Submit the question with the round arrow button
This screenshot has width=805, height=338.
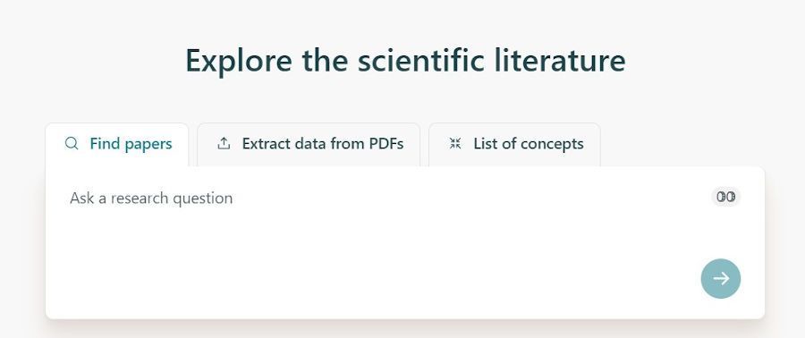pos(721,278)
